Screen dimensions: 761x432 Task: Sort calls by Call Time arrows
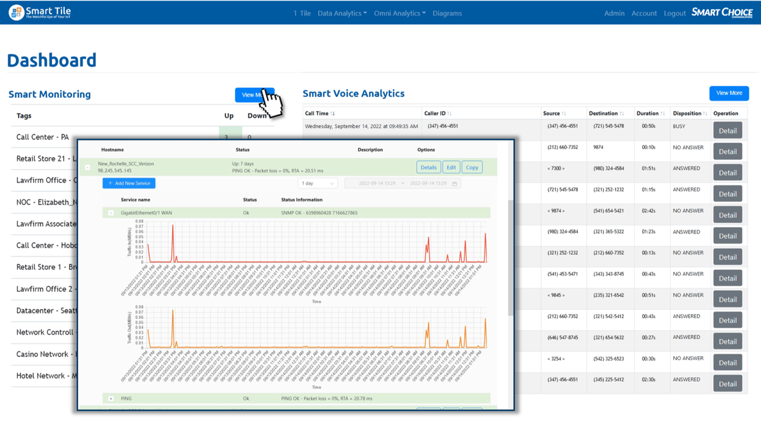(x=333, y=114)
